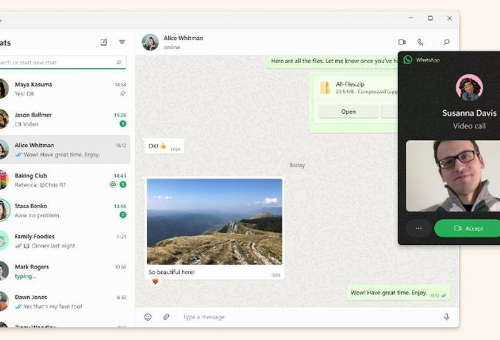Click unread badge on Stasa Benko chat

pyautogui.click(x=123, y=215)
